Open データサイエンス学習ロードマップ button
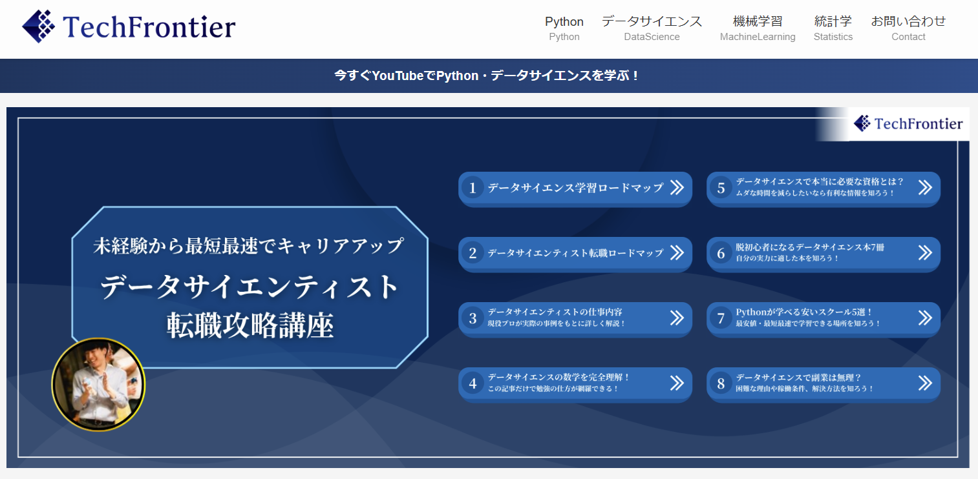The image size is (978, 479). [x=575, y=189]
